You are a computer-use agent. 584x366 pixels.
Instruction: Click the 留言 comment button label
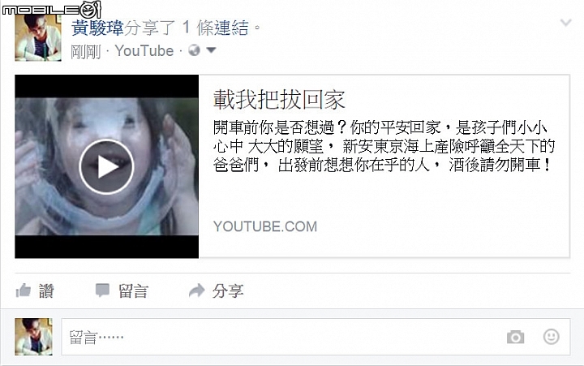[x=133, y=291]
